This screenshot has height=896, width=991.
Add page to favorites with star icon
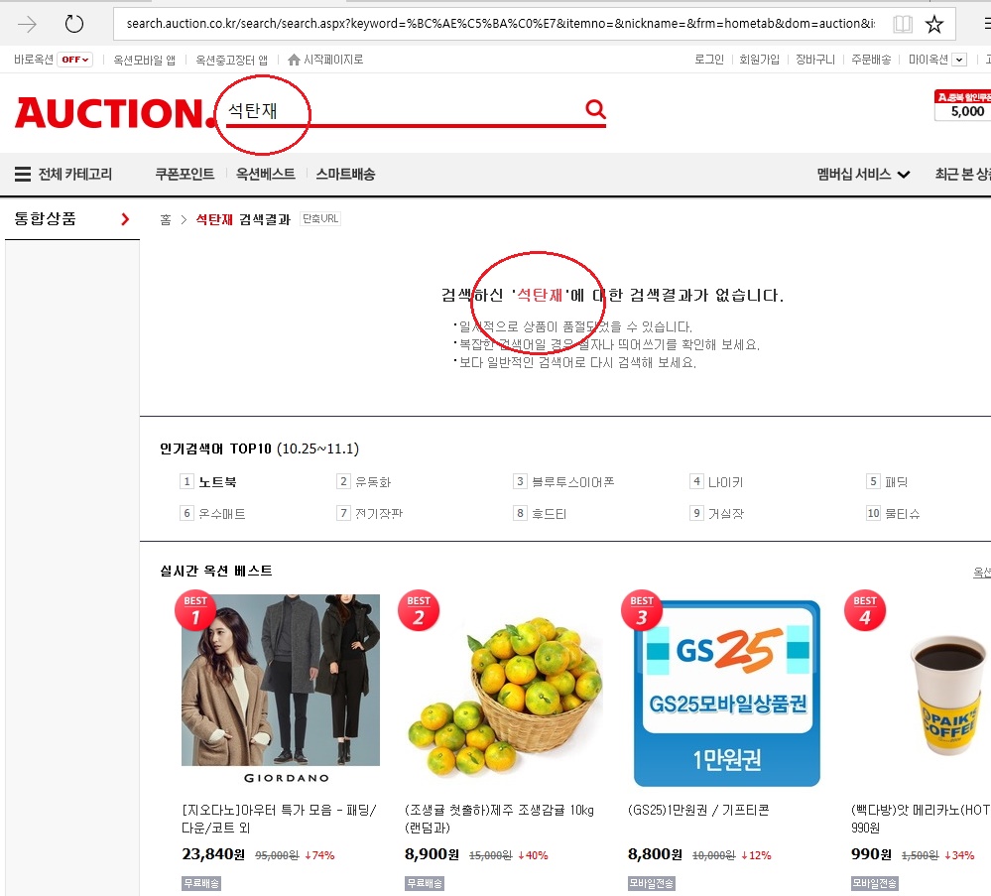933,24
